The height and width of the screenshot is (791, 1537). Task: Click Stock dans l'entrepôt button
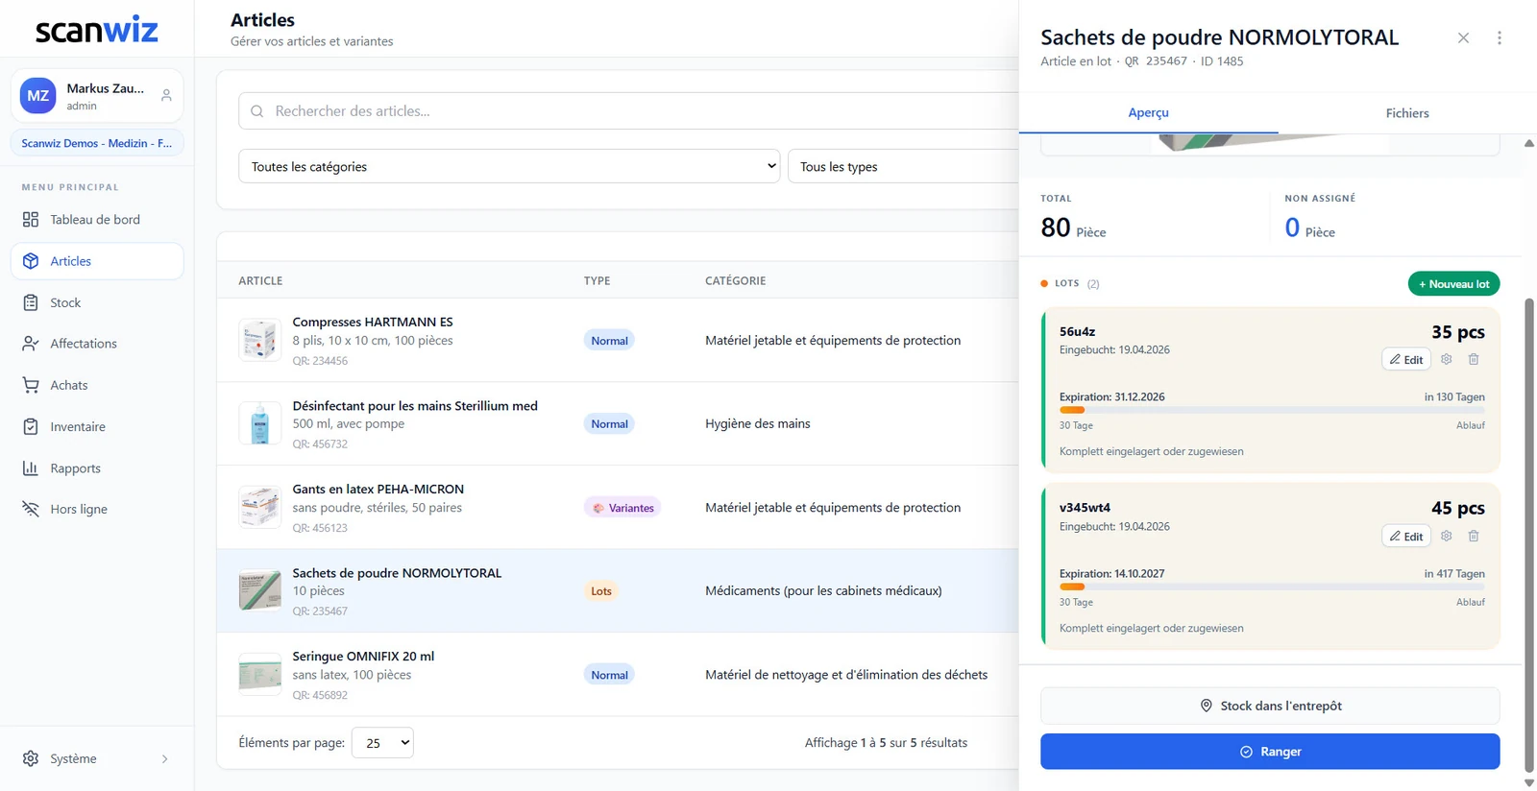pyautogui.click(x=1270, y=706)
